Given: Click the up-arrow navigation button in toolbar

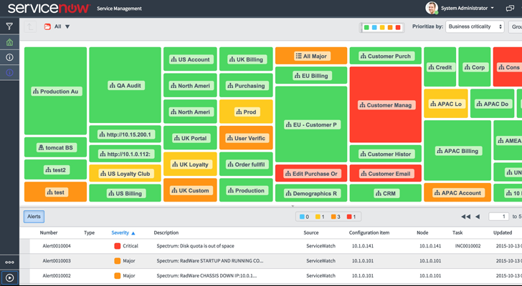Looking at the screenshot, I should click(30, 27).
